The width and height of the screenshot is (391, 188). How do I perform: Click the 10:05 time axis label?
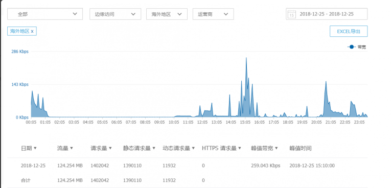coord(174,123)
